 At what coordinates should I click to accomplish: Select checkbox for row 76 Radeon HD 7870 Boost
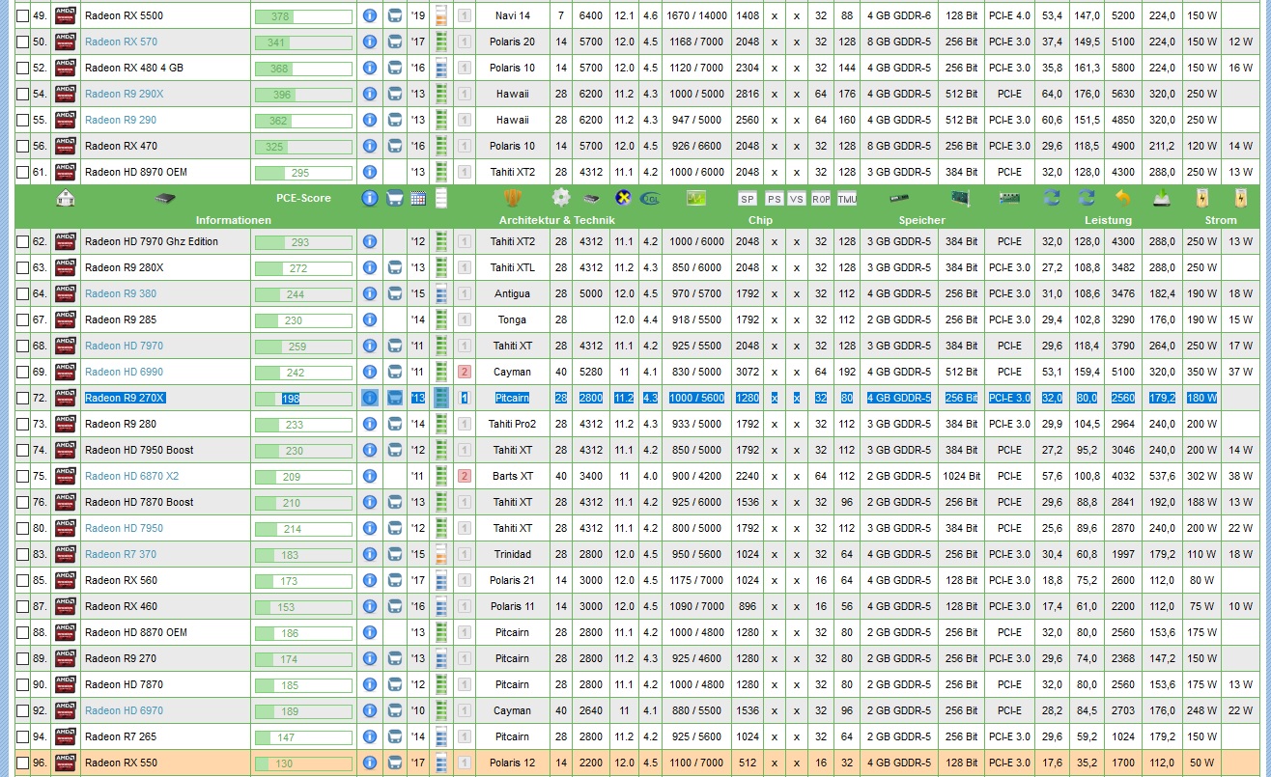(x=23, y=502)
